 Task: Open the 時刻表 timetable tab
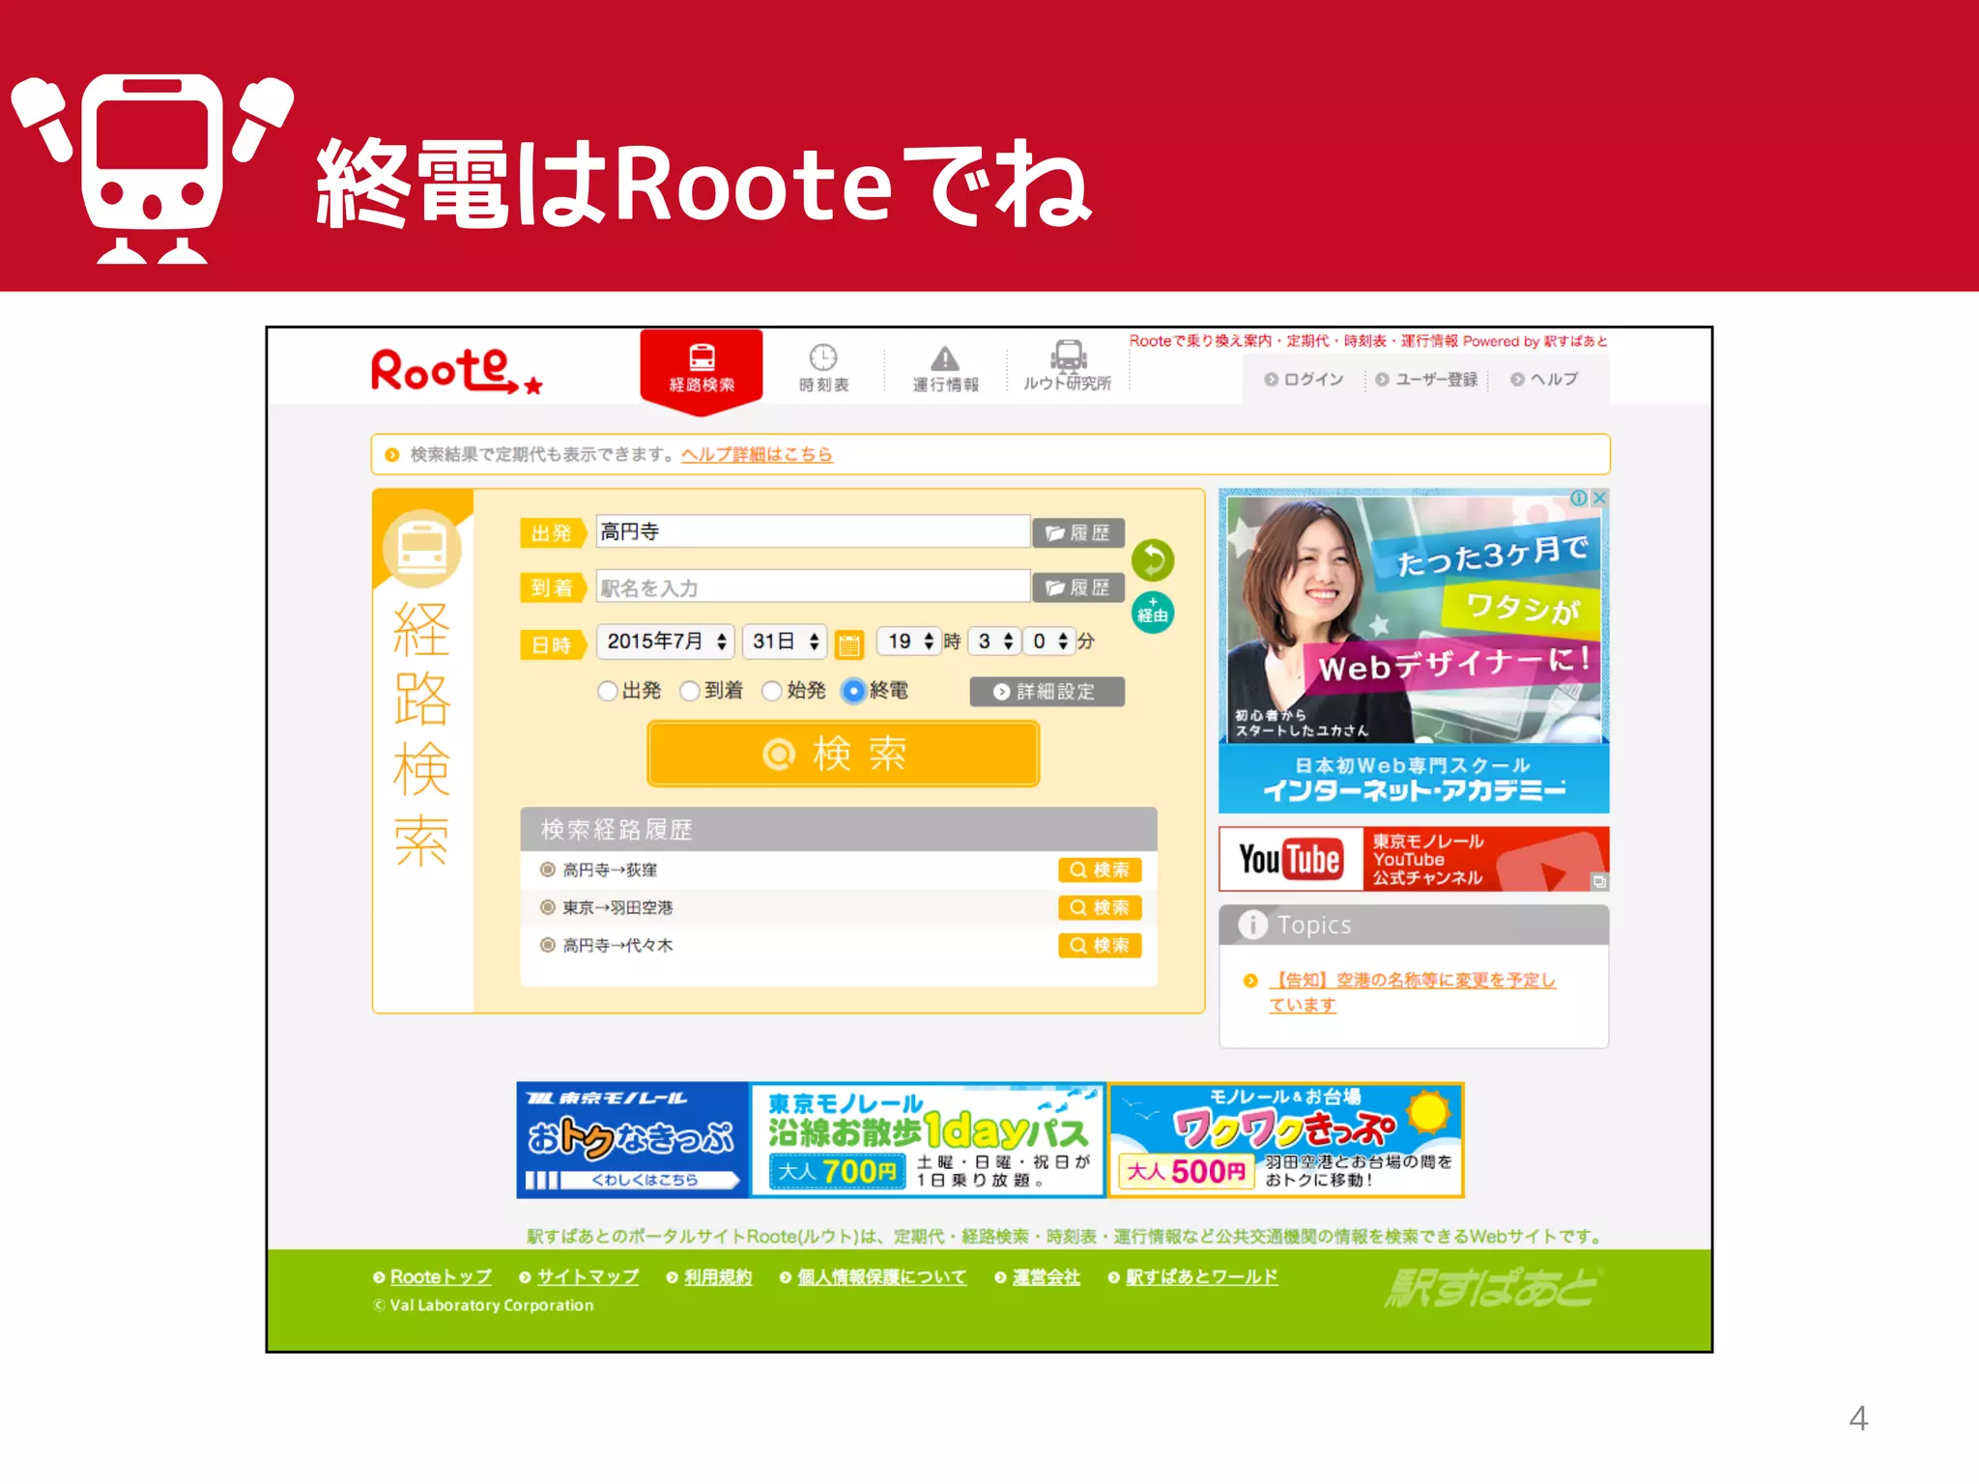[x=823, y=369]
